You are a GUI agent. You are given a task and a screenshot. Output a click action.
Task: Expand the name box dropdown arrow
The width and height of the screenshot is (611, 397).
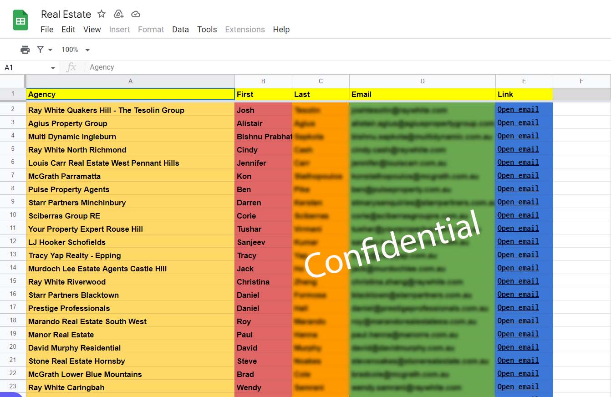[53, 68]
